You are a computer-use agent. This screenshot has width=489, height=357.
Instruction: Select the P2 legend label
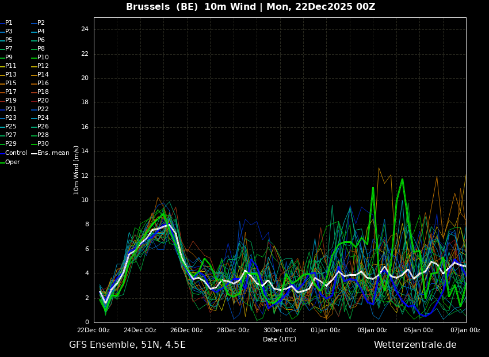[x=41, y=23]
